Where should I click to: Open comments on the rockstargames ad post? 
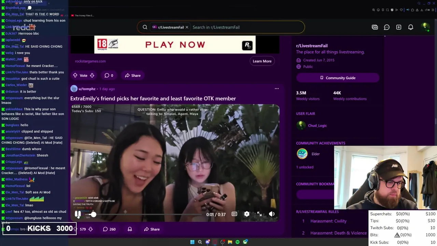point(109,76)
